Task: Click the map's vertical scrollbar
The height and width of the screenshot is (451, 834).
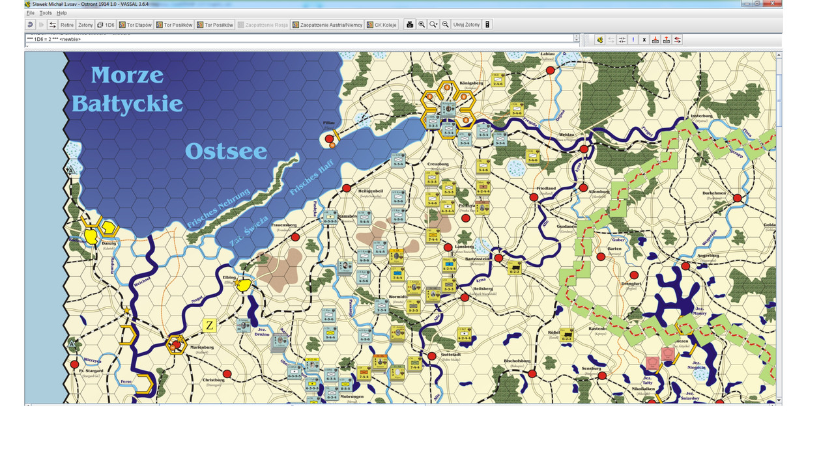Action: 779,228
